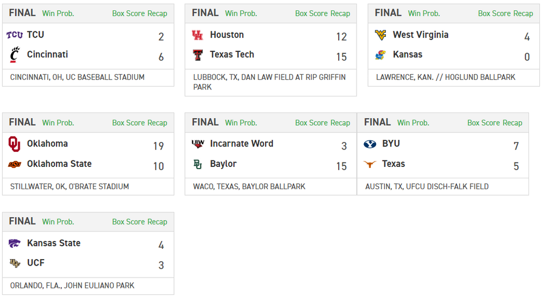Click the BYU team logo

(x=370, y=144)
